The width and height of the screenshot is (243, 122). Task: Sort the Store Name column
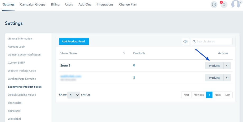pos(124,53)
